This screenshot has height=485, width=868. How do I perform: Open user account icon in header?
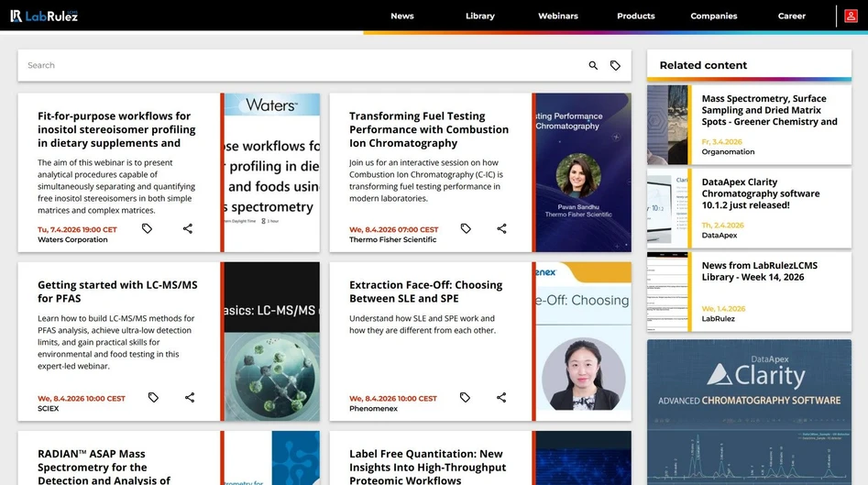click(x=852, y=16)
